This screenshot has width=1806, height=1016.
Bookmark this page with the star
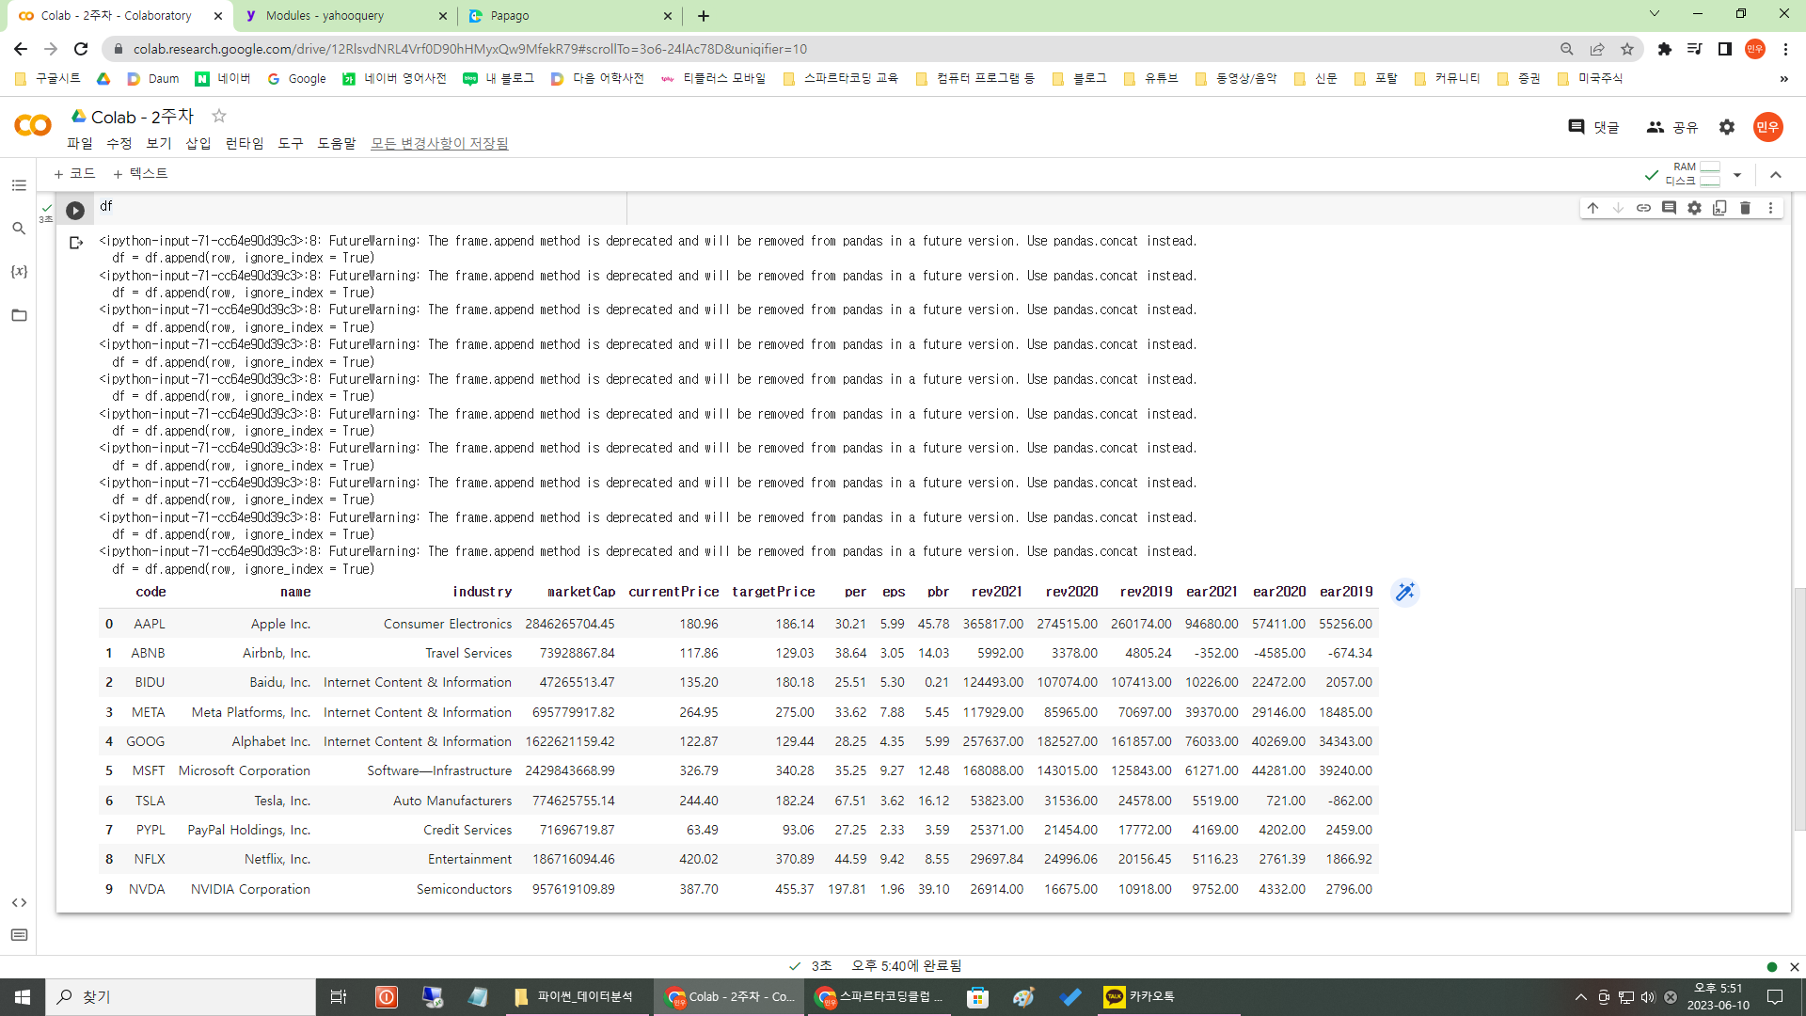1627,49
